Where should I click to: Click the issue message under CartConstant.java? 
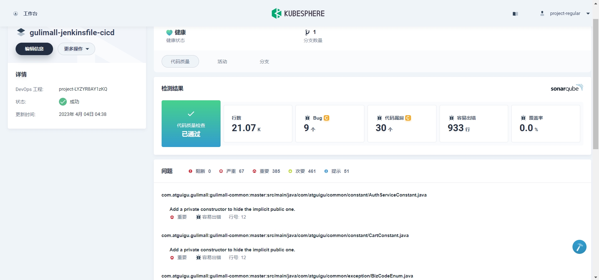coord(232,250)
